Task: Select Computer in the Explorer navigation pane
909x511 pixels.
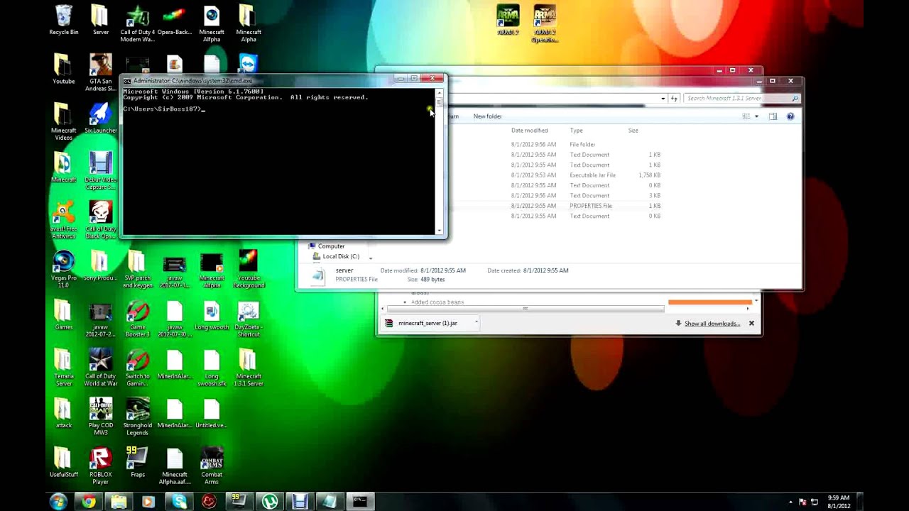Action: tap(331, 246)
